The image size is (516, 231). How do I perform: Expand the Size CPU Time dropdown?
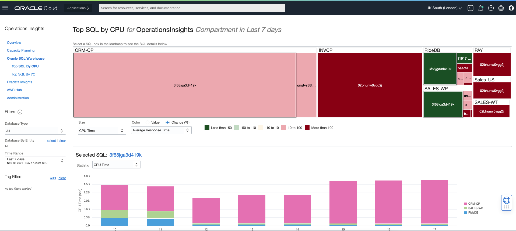[102, 131]
